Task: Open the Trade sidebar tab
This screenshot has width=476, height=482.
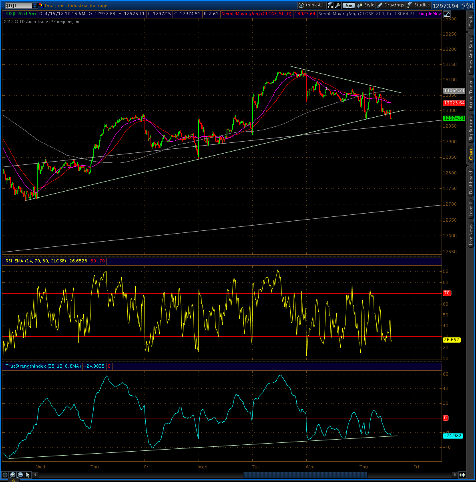Action: (471, 20)
